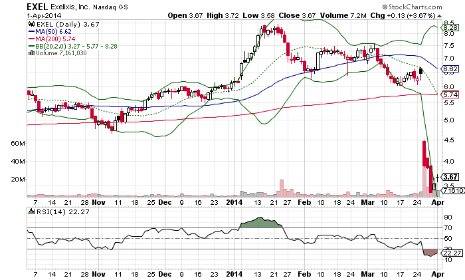
Task: Click the Volume 7,161,030 legend entry
Action: 61,53
